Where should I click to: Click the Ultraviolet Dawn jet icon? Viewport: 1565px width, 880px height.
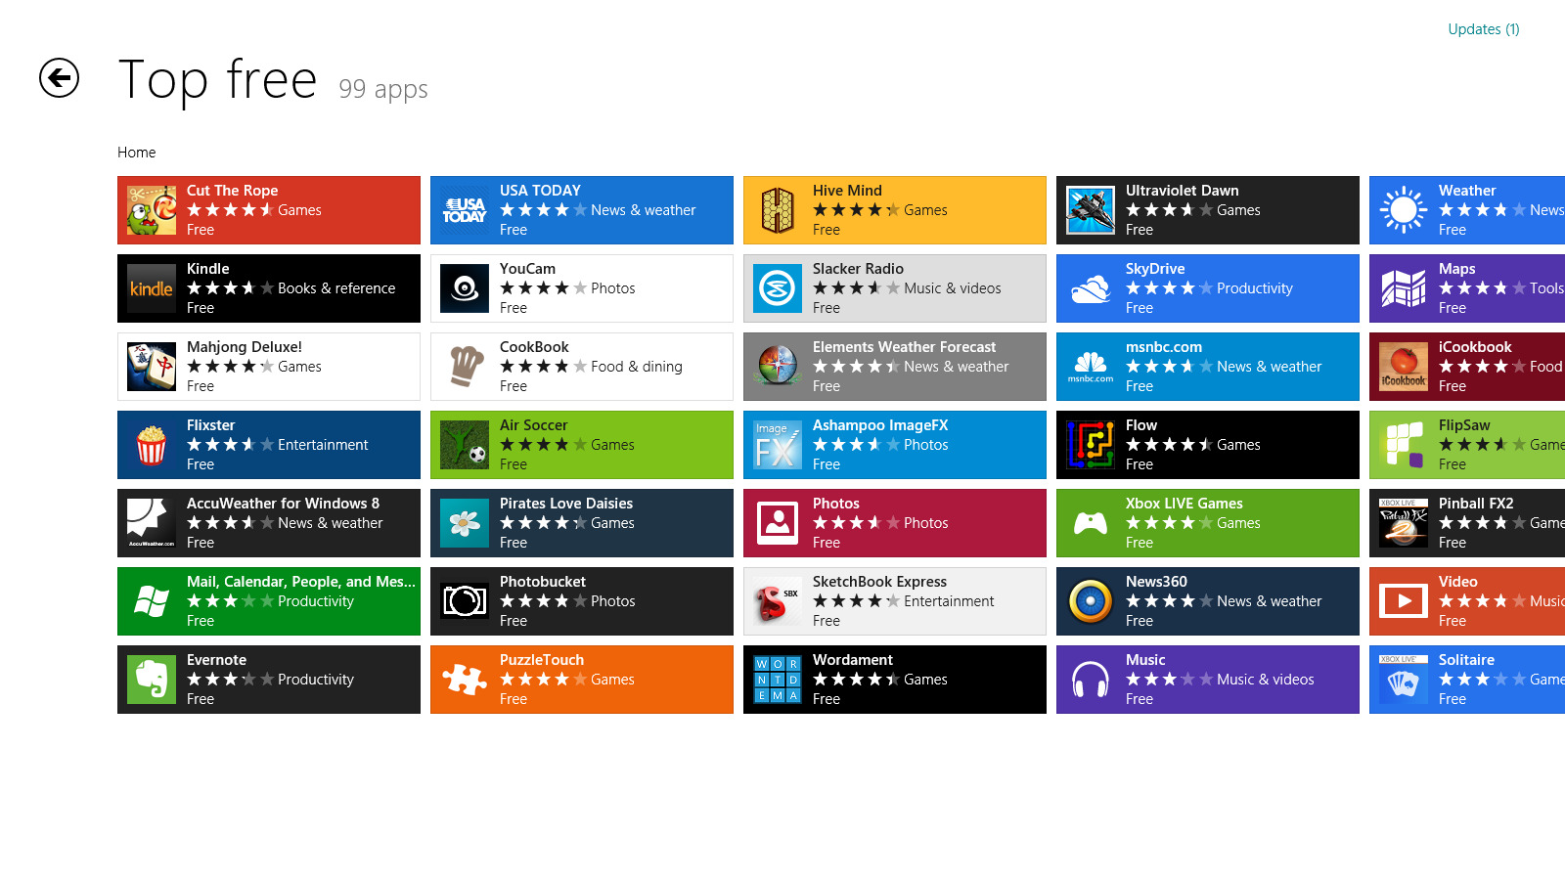1091,210
